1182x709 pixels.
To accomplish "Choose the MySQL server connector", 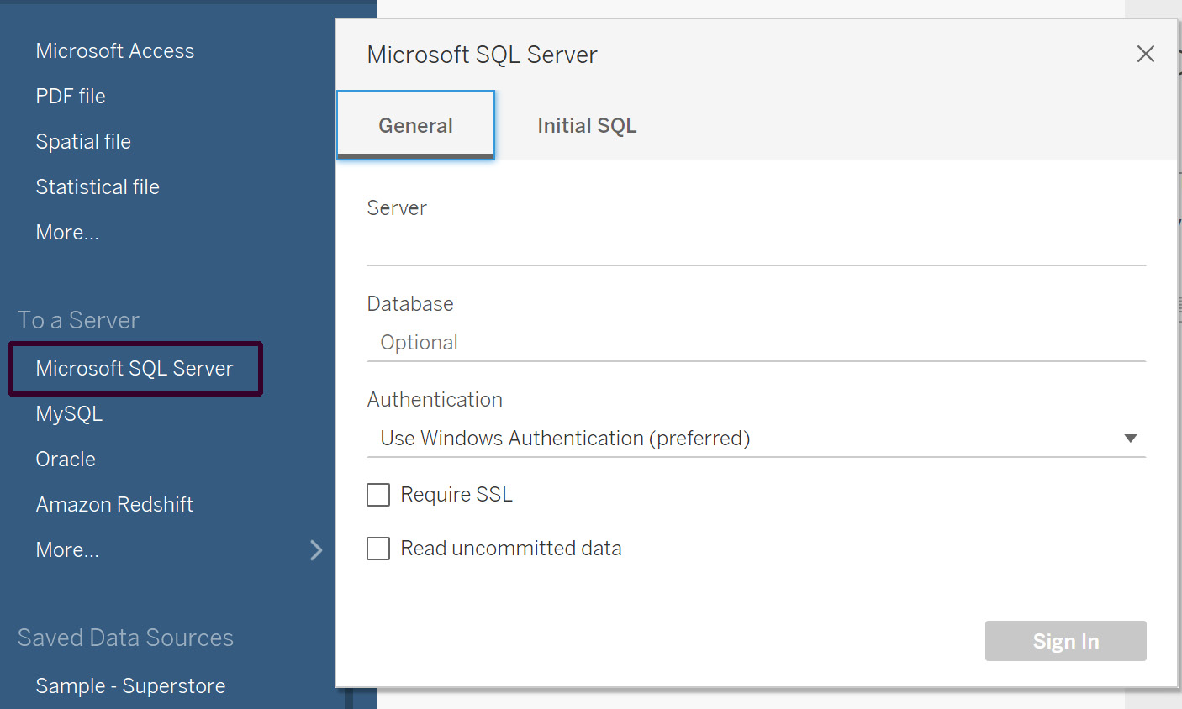I will pos(69,414).
